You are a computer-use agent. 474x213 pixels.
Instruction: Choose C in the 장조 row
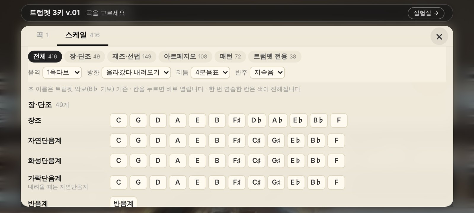pos(118,120)
